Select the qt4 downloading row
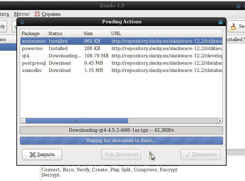Screen dimensions: 245x181 pos(121,56)
